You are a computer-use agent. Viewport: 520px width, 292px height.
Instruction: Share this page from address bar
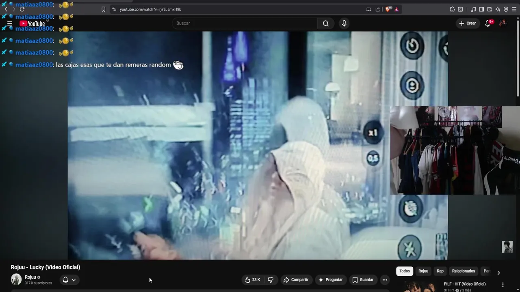coord(378,9)
